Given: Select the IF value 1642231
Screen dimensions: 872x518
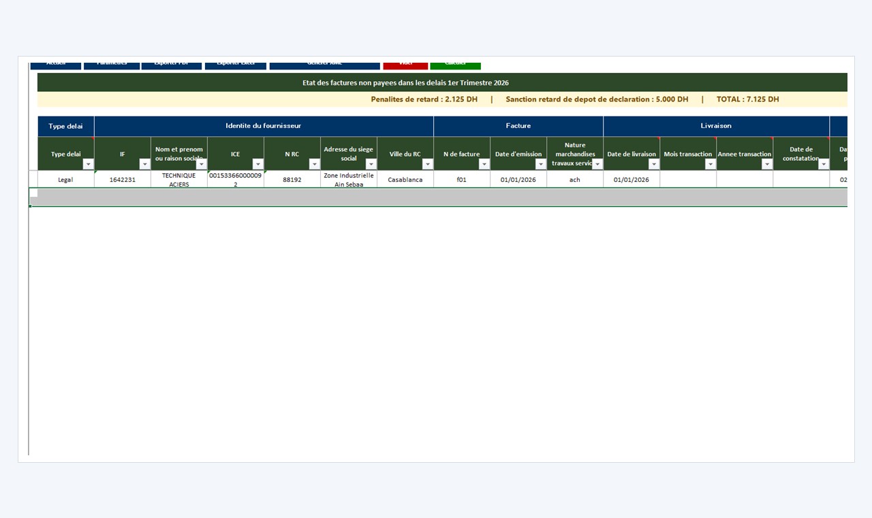Looking at the screenshot, I should [x=123, y=180].
